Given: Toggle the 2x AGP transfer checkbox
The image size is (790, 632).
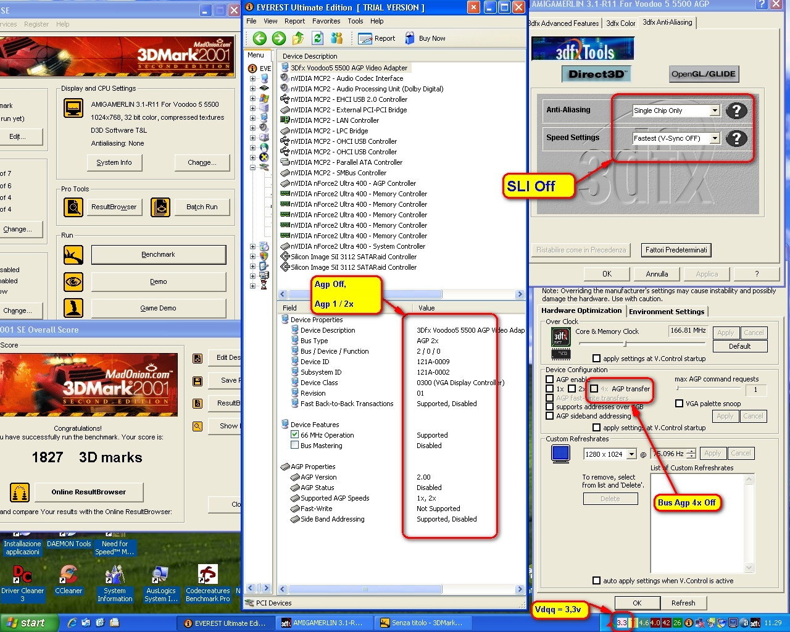Looking at the screenshot, I should (x=572, y=389).
